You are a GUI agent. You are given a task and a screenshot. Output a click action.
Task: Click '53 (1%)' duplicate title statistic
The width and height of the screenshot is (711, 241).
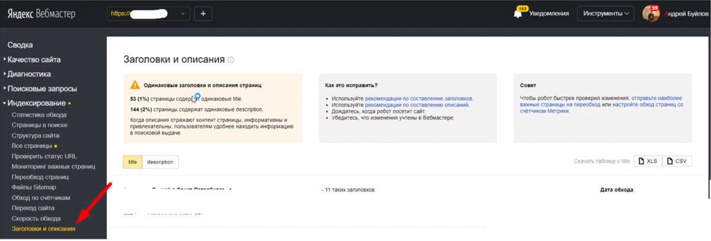click(140, 99)
